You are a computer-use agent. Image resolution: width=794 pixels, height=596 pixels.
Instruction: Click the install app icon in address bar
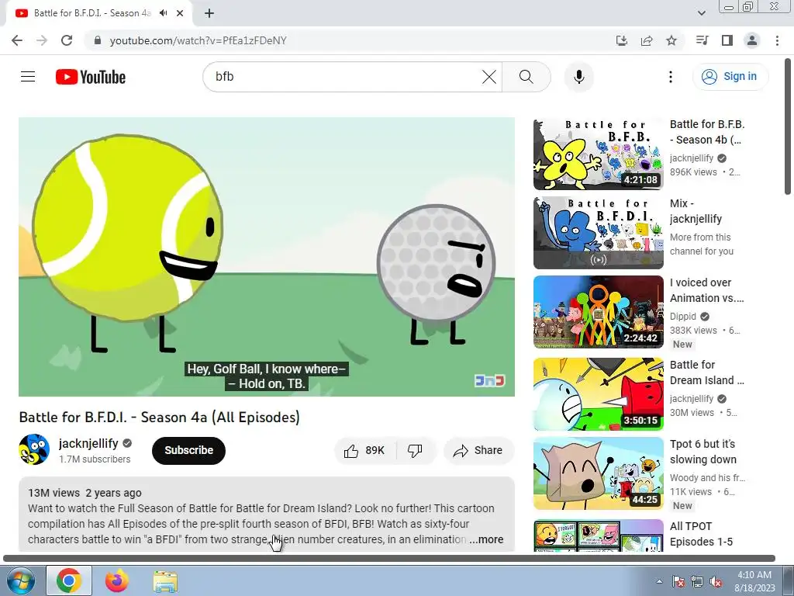pyautogui.click(x=621, y=40)
